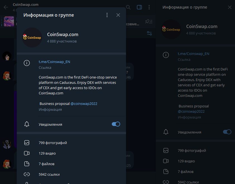The height and width of the screenshot is (184, 235).
Task: Toggle Уведомления switch in center dialog
Action: tap(116, 124)
